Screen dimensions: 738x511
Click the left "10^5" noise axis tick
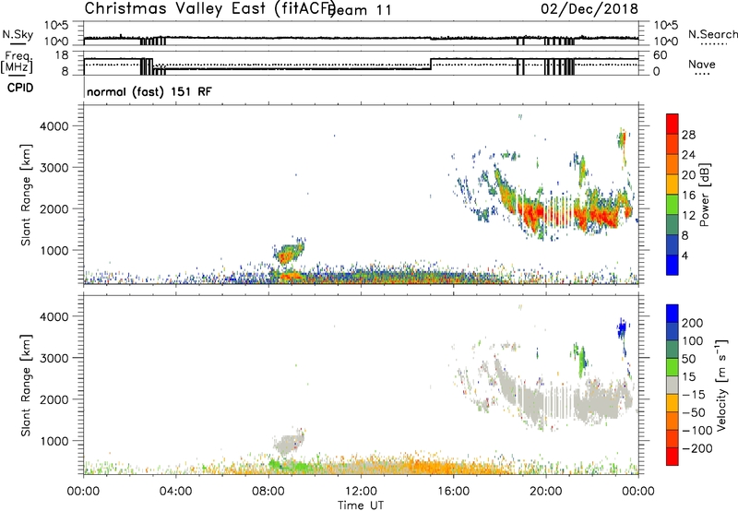point(57,26)
